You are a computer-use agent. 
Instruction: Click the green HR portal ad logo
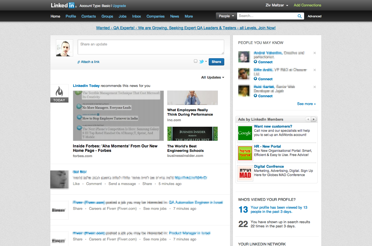pyautogui.click(x=245, y=153)
